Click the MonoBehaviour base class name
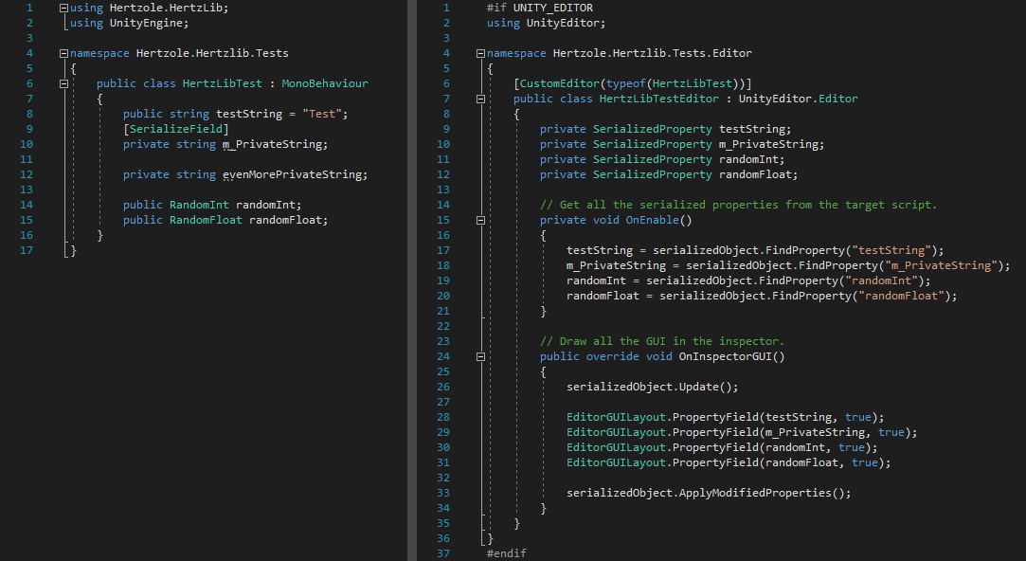The image size is (1026, 561). click(325, 83)
